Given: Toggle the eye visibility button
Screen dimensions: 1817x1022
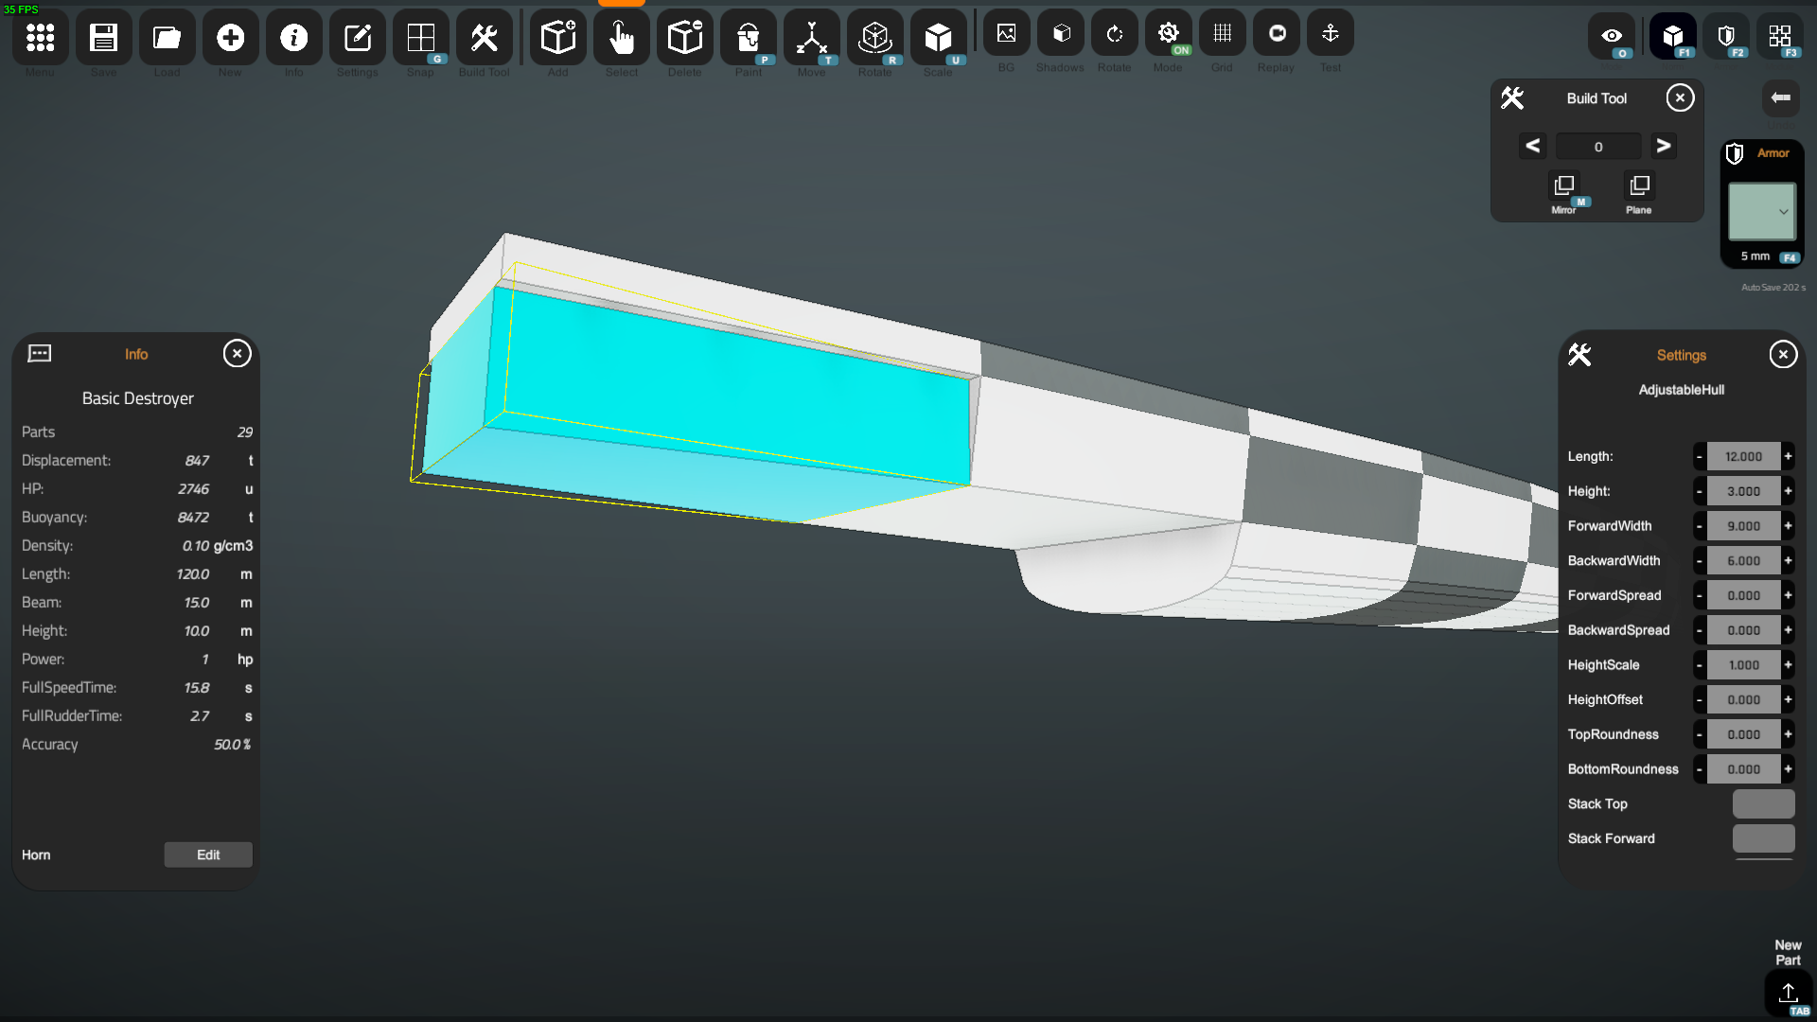Looking at the screenshot, I should point(1612,37).
